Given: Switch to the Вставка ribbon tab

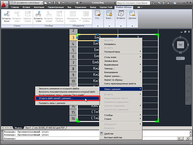Looking at the screenshot, I should 26,7.
